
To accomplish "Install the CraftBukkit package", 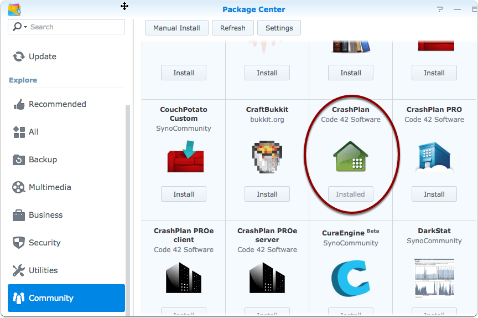I will (267, 194).
